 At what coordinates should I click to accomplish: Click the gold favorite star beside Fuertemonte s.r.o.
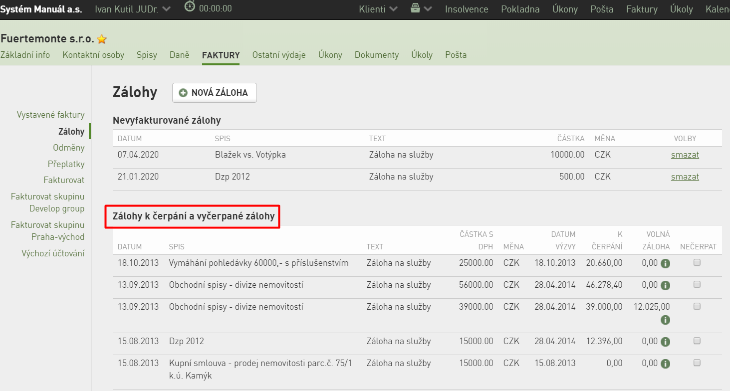pos(102,39)
